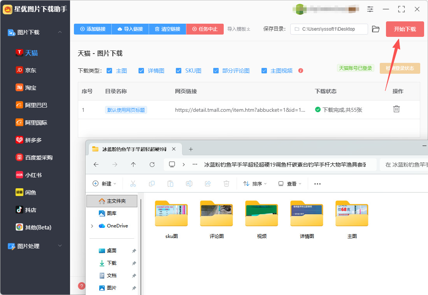Click the red help question mark icon

pos(81,286)
